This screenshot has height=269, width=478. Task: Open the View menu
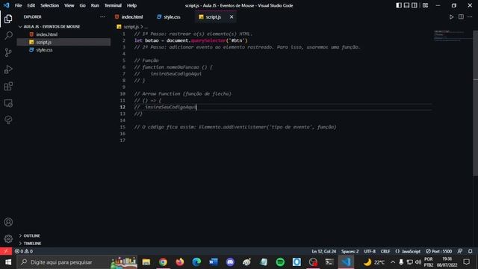point(69,5)
